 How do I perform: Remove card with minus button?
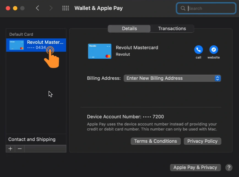click(20, 148)
